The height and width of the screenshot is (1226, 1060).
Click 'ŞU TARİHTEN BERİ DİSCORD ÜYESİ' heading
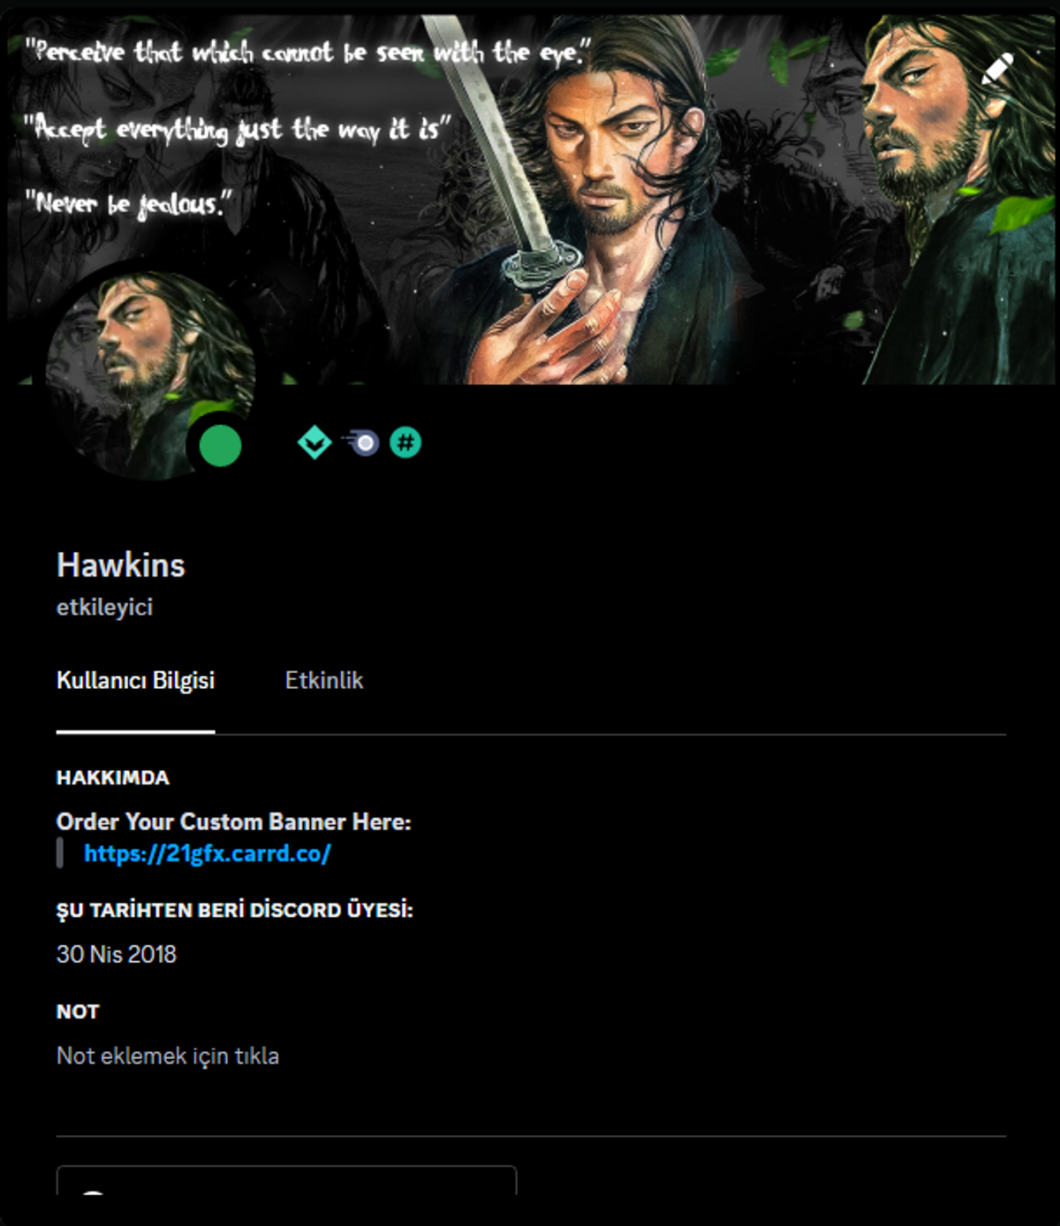[x=235, y=910]
